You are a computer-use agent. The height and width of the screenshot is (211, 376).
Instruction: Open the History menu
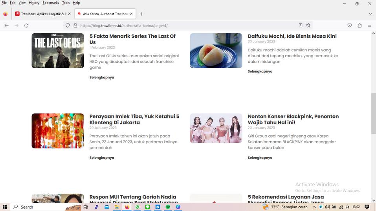(x=34, y=3)
